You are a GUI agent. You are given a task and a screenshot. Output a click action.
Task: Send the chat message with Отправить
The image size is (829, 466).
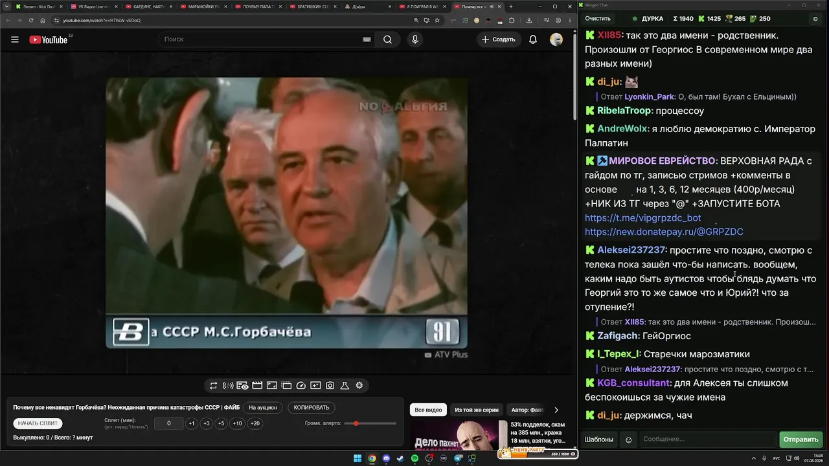click(x=801, y=439)
